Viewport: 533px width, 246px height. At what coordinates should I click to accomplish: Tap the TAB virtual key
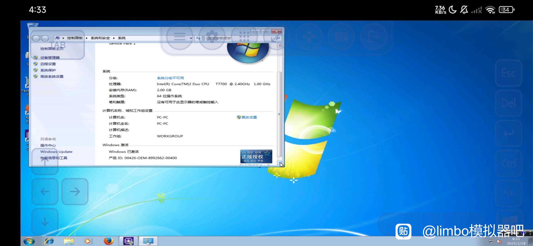tap(58, 45)
